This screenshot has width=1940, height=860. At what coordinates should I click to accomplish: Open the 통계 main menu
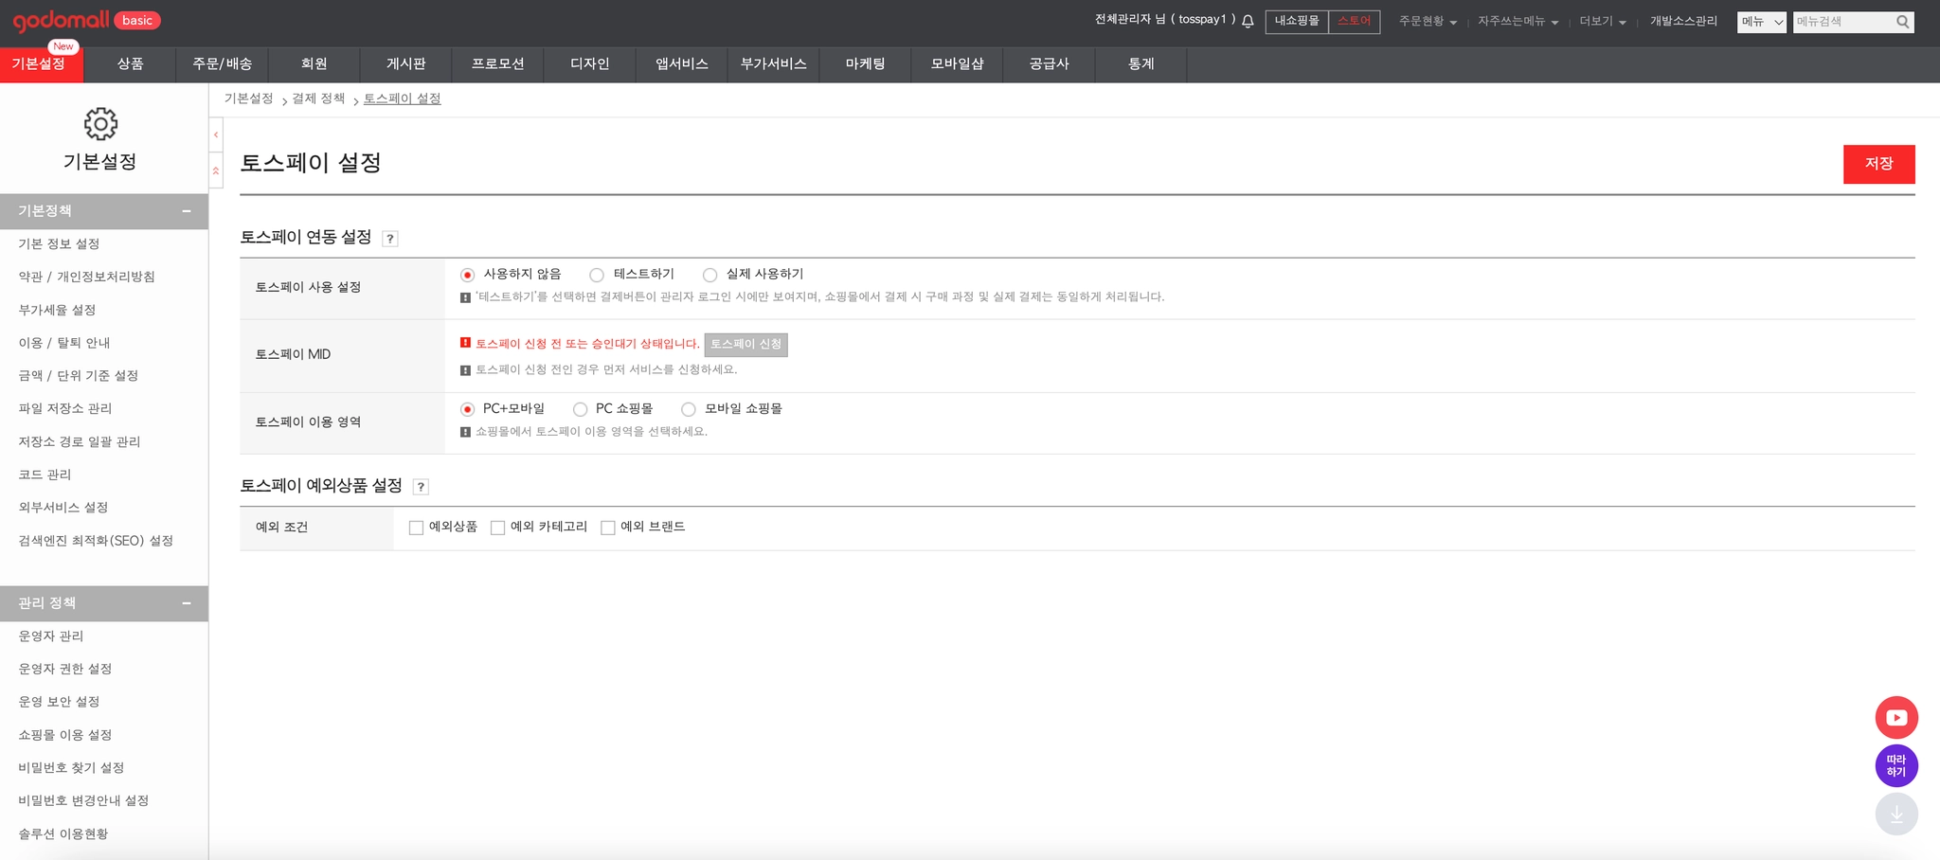coord(1141,64)
